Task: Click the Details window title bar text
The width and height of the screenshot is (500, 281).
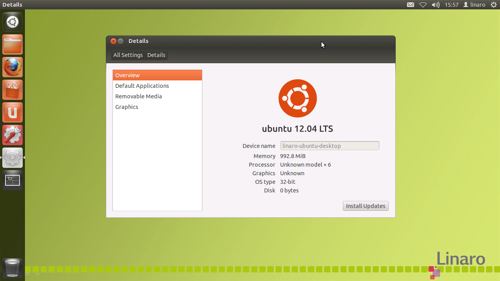Action: [138, 41]
